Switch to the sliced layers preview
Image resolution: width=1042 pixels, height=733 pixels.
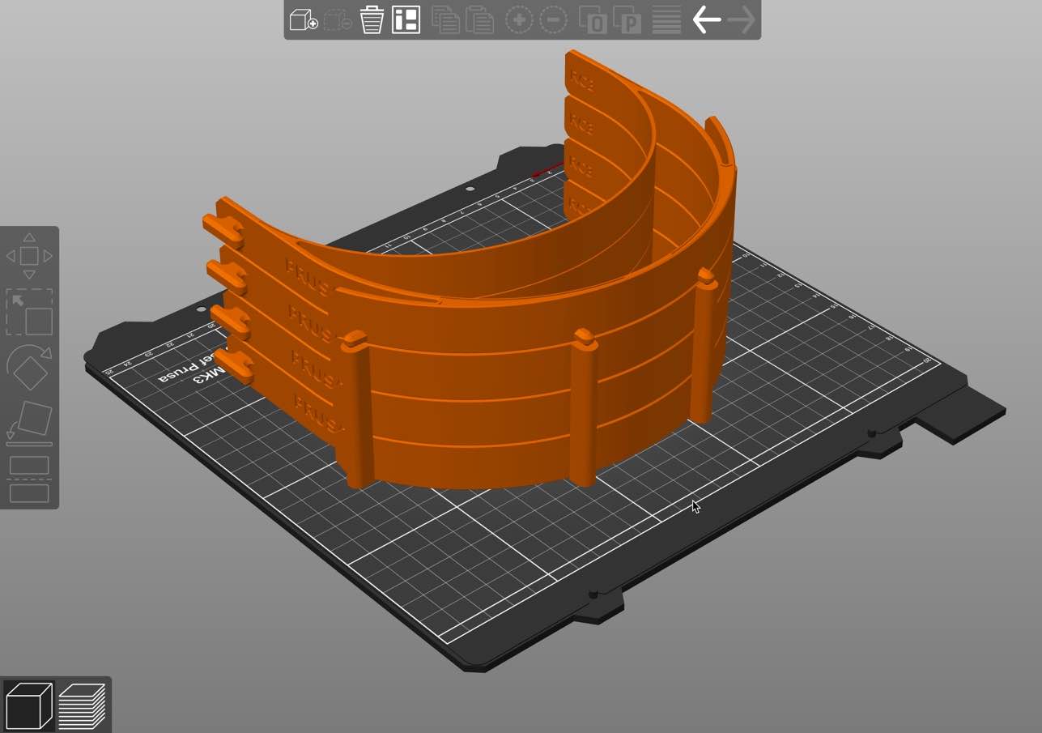click(x=83, y=705)
